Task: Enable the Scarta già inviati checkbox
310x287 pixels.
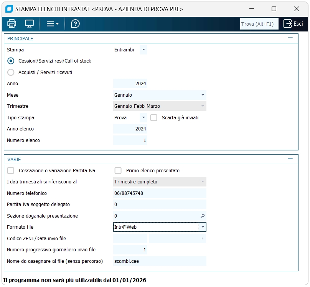Action: [153, 118]
